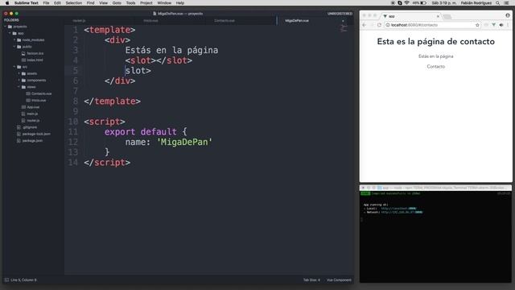Viewport: 515px width, 290px height.
Task: Open package.json in sidebar
Action: click(32, 141)
